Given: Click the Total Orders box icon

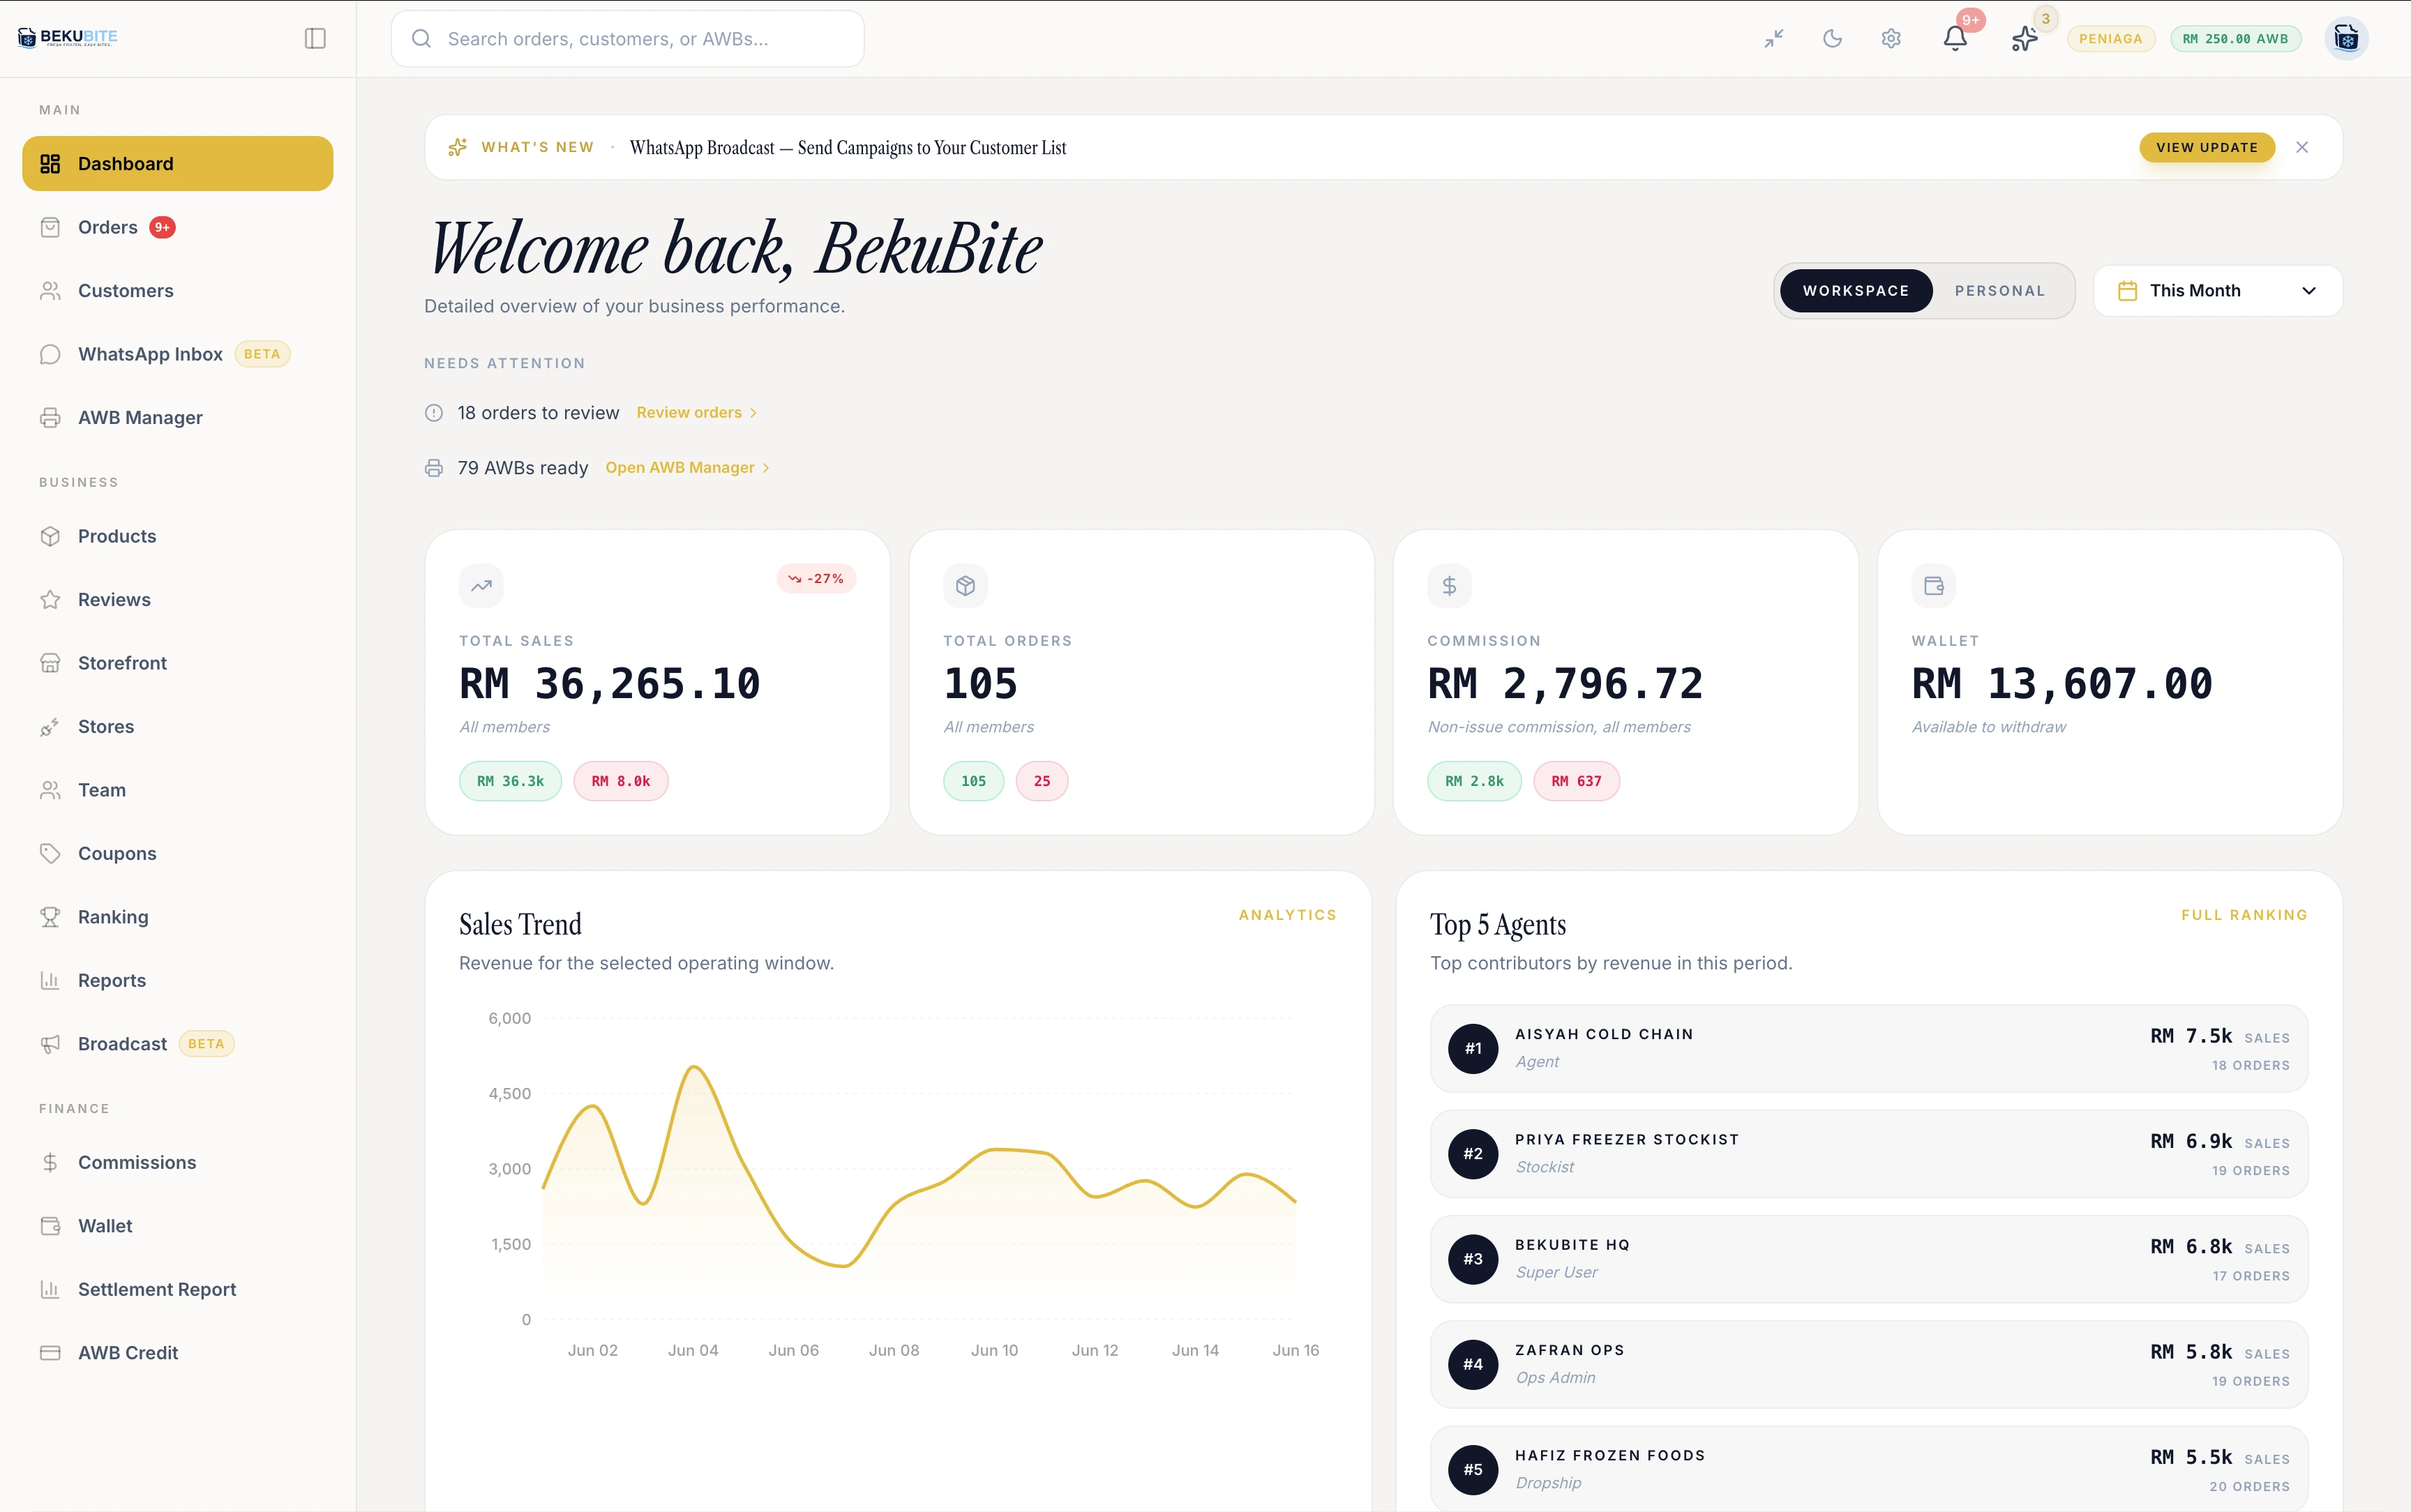Looking at the screenshot, I should click(965, 586).
